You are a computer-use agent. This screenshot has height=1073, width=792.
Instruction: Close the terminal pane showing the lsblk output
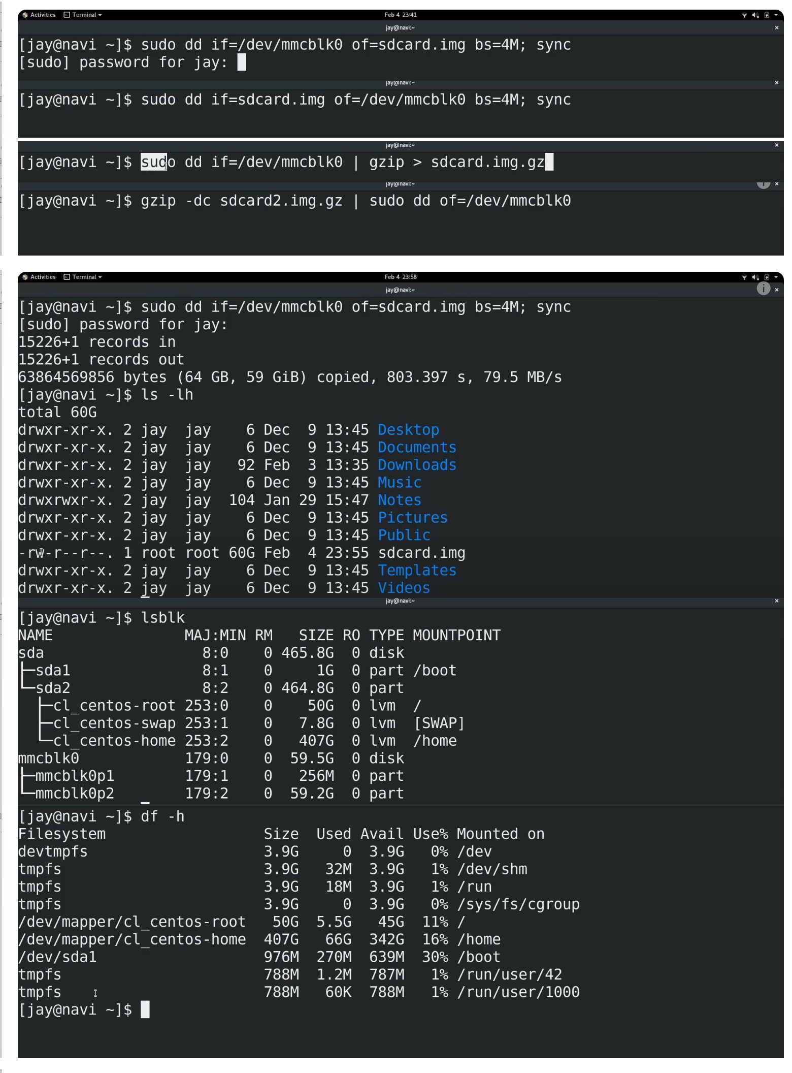coord(776,601)
